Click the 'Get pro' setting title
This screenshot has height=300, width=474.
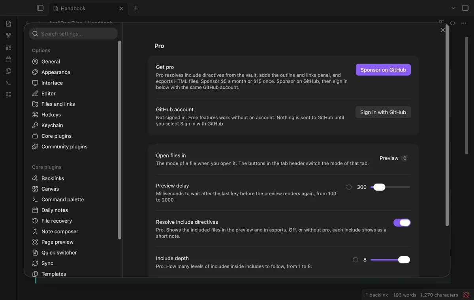click(165, 67)
